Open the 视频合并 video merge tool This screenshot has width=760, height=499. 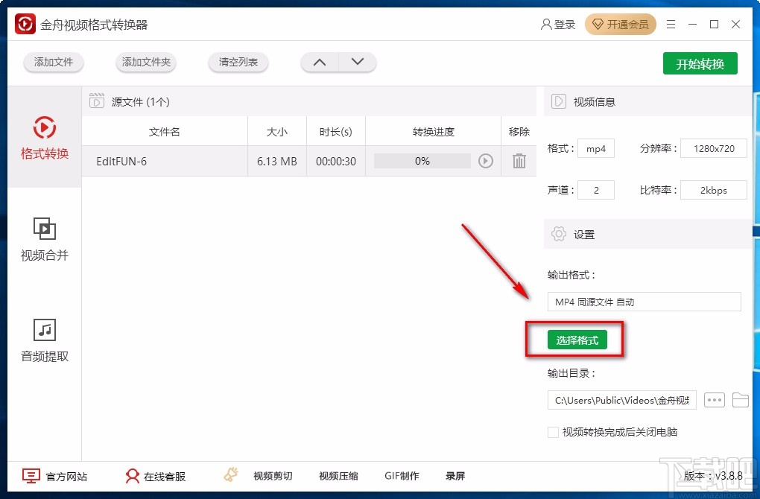coord(44,241)
